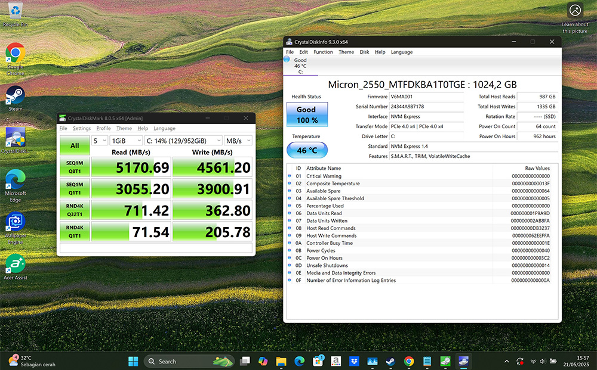This screenshot has height=370, width=597.
Task: Open the Microsoft Store from the taskbar
Action: point(318,361)
